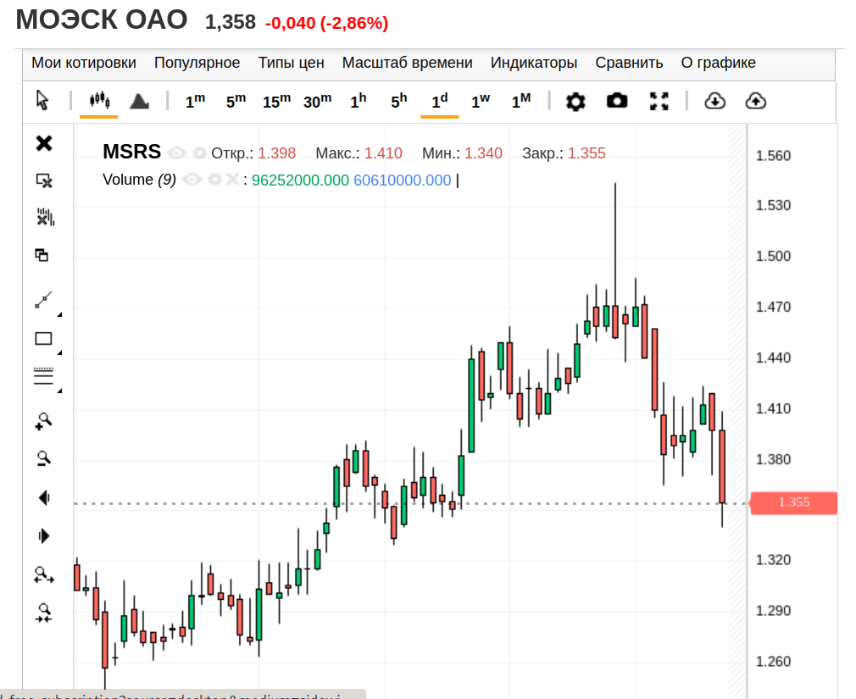Open the Мои котировки menu
Screen dimensions: 856x699
coord(84,63)
